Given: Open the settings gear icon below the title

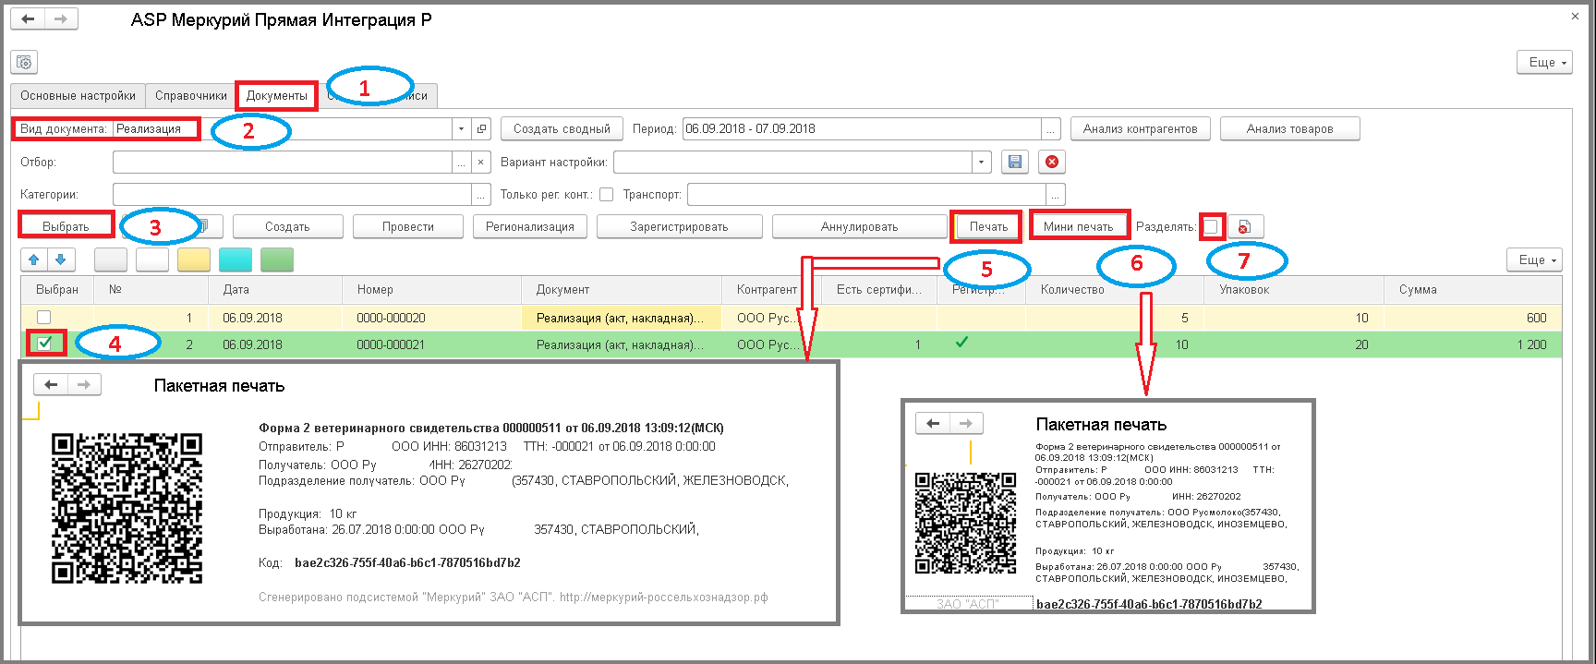Looking at the screenshot, I should tap(24, 62).
